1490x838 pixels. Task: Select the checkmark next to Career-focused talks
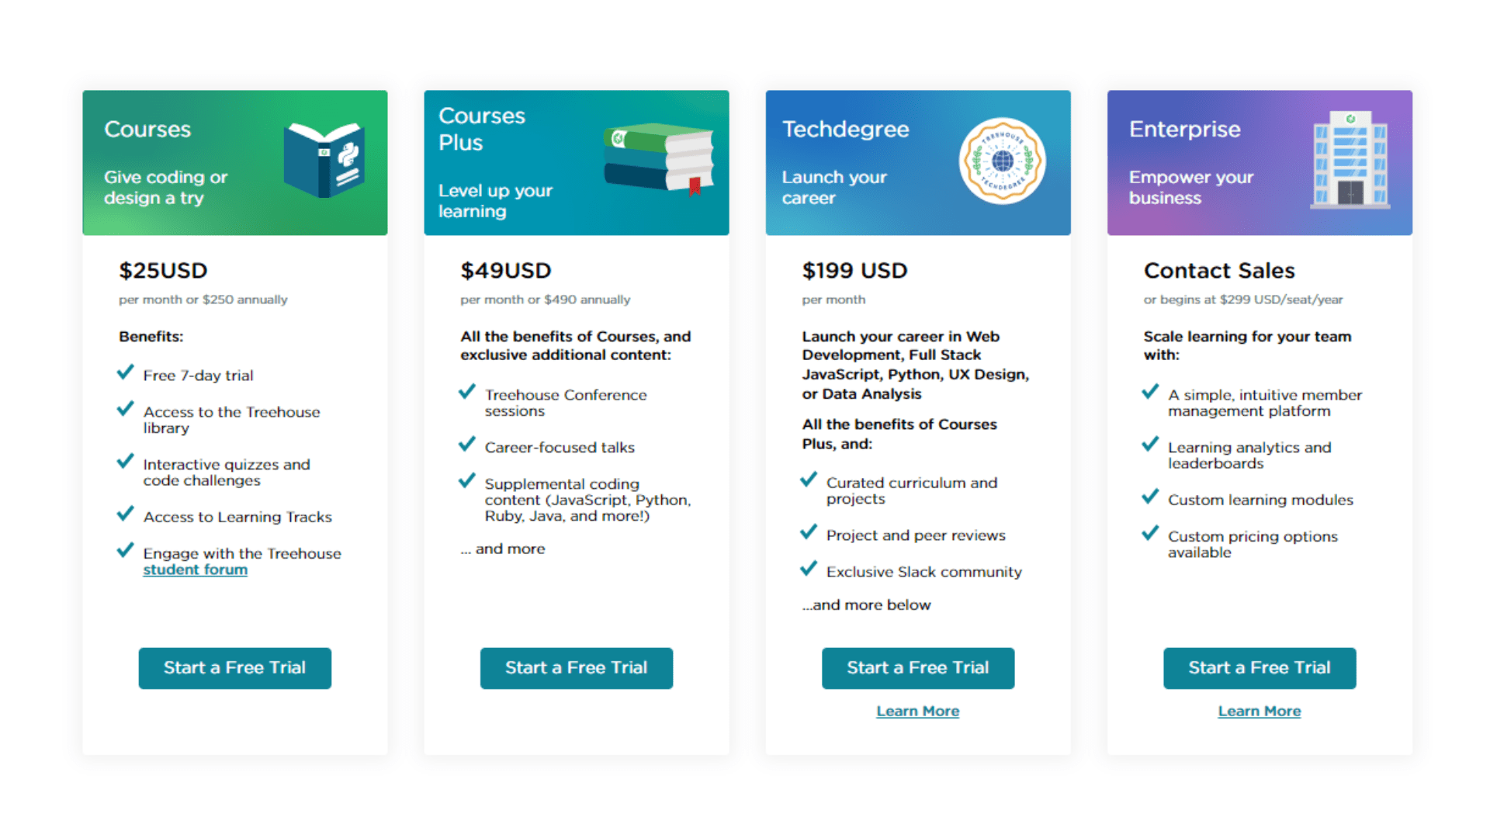coord(467,444)
